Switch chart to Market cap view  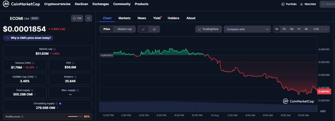125,29
